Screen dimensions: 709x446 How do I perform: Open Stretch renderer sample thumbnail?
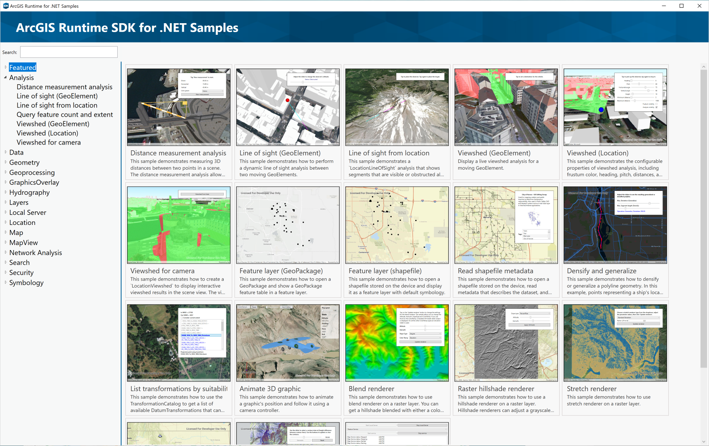click(615, 343)
